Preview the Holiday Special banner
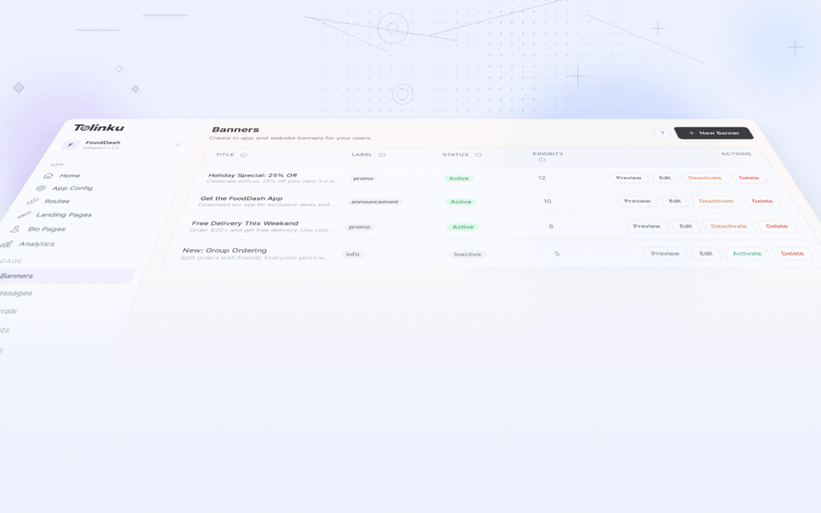 629,178
